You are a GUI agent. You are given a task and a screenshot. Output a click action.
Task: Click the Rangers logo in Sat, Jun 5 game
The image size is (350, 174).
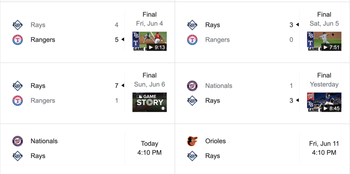point(192,40)
